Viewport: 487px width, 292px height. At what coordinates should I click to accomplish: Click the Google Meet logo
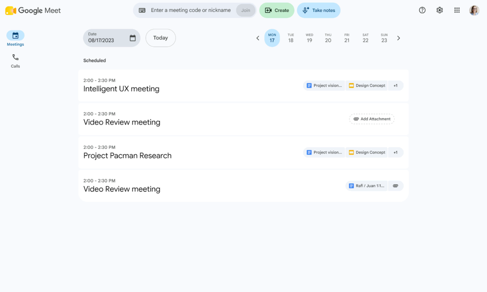point(33,10)
